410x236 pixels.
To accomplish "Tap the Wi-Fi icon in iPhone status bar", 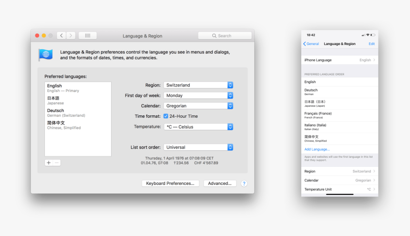I will (x=368, y=35).
